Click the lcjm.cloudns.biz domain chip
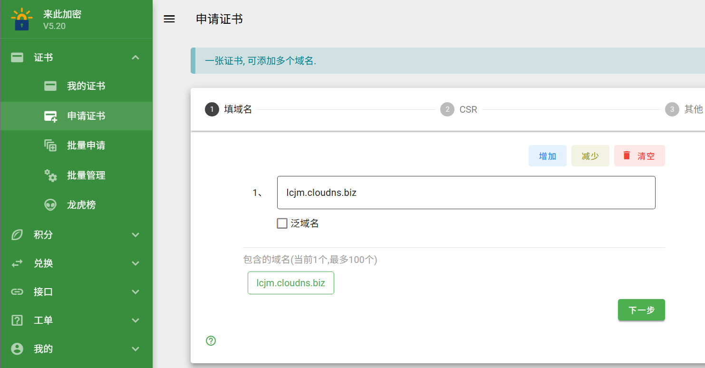This screenshot has height=368, width=705. (x=291, y=283)
